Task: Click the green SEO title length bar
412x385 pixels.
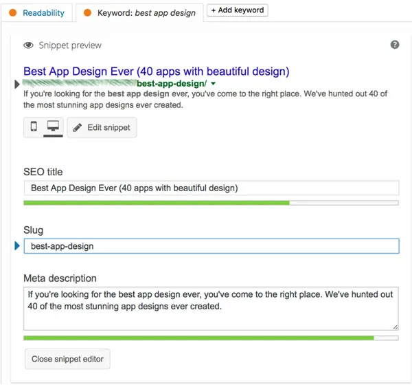Action: pyautogui.click(x=157, y=203)
